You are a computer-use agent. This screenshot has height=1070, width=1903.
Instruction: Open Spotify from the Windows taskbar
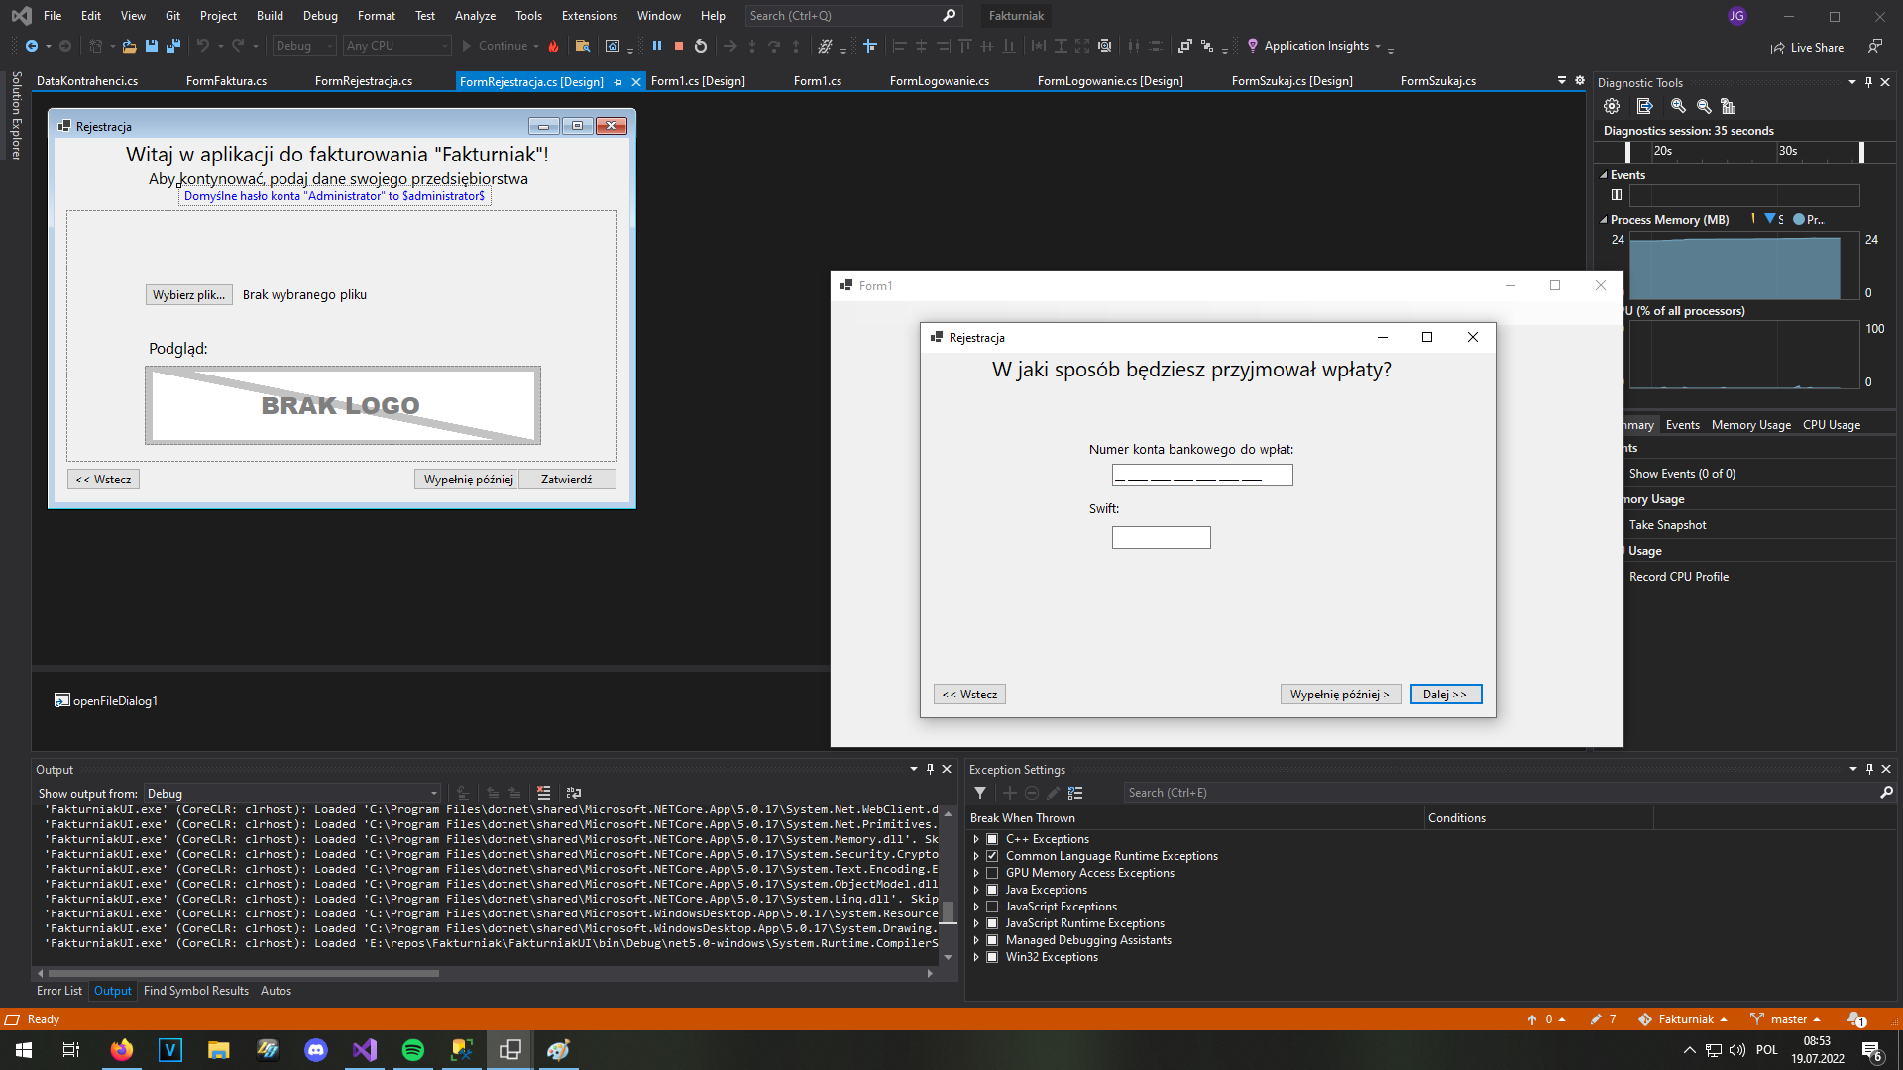point(413,1050)
